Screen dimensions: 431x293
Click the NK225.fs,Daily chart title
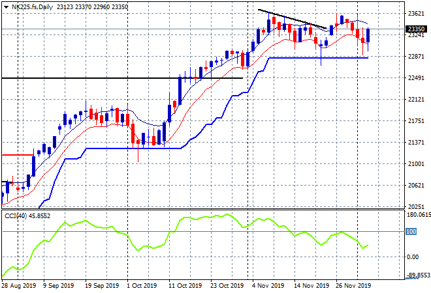click(32, 7)
